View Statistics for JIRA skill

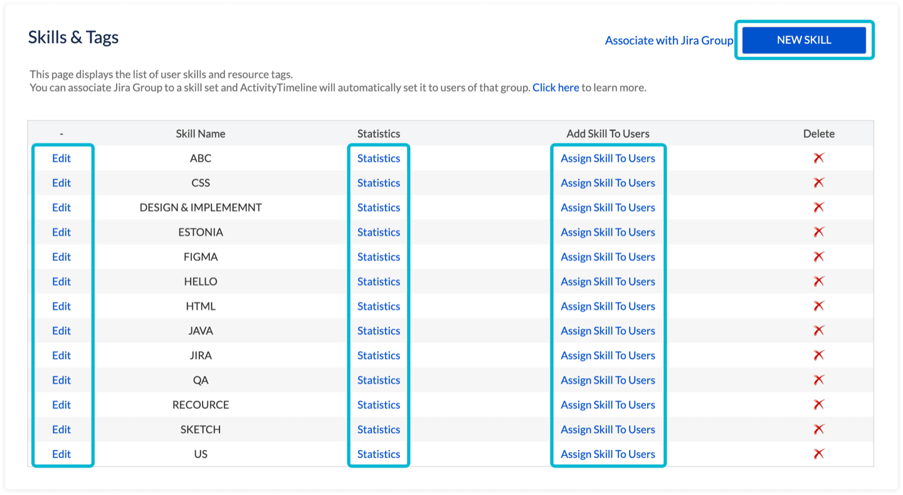point(379,355)
